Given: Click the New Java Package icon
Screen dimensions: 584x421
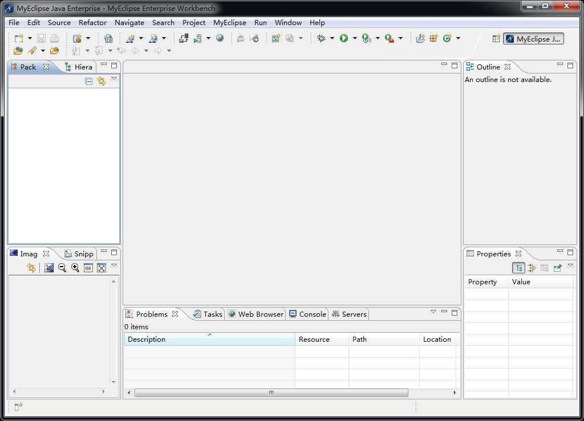Looking at the screenshot, I should (x=433, y=38).
